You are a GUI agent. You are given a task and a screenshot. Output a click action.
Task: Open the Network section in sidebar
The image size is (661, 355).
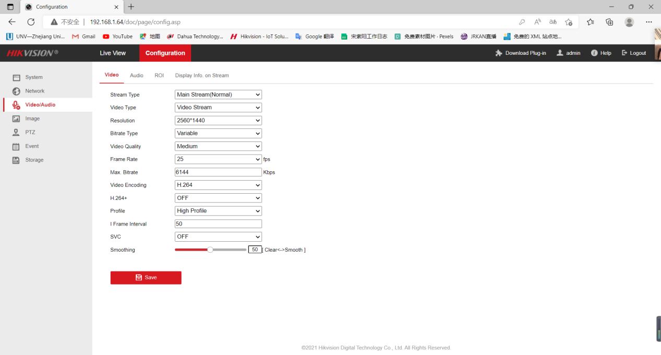34,91
